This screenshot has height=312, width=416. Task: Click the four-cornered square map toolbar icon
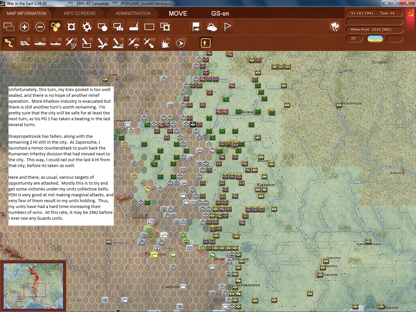(71, 27)
